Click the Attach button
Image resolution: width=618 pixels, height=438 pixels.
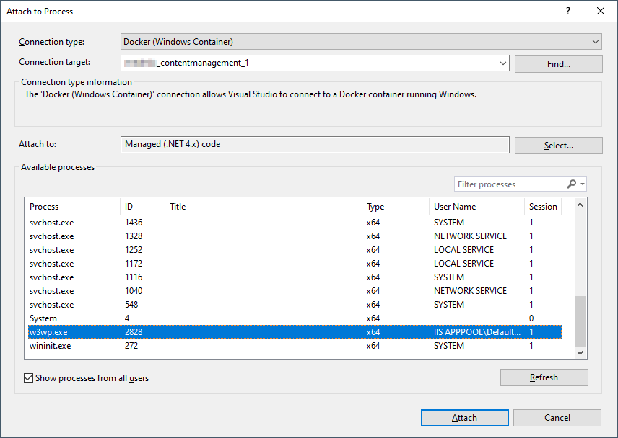pyautogui.click(x=465, y=418)
